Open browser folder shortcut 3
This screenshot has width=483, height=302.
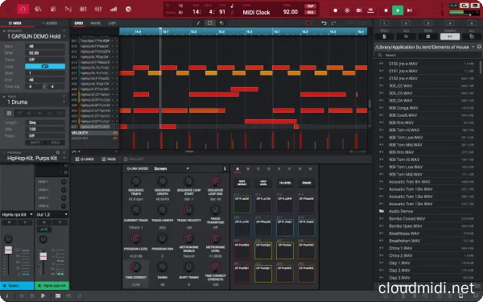427,23
